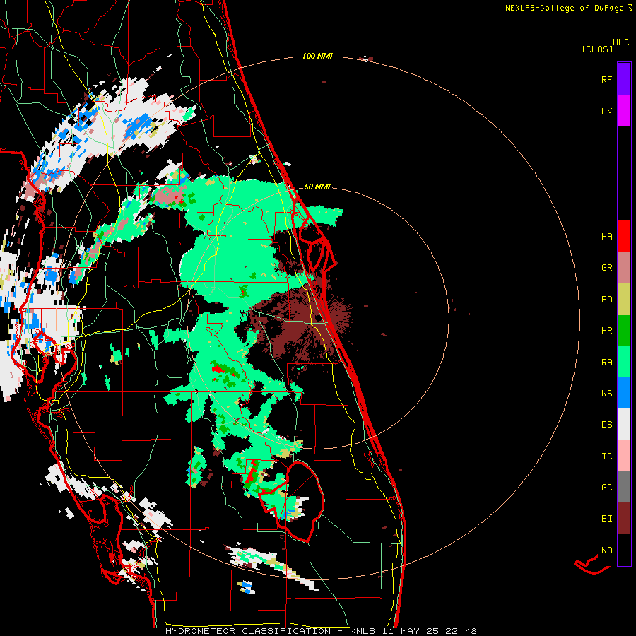Click the DS white legend swatch

point(624,424)
